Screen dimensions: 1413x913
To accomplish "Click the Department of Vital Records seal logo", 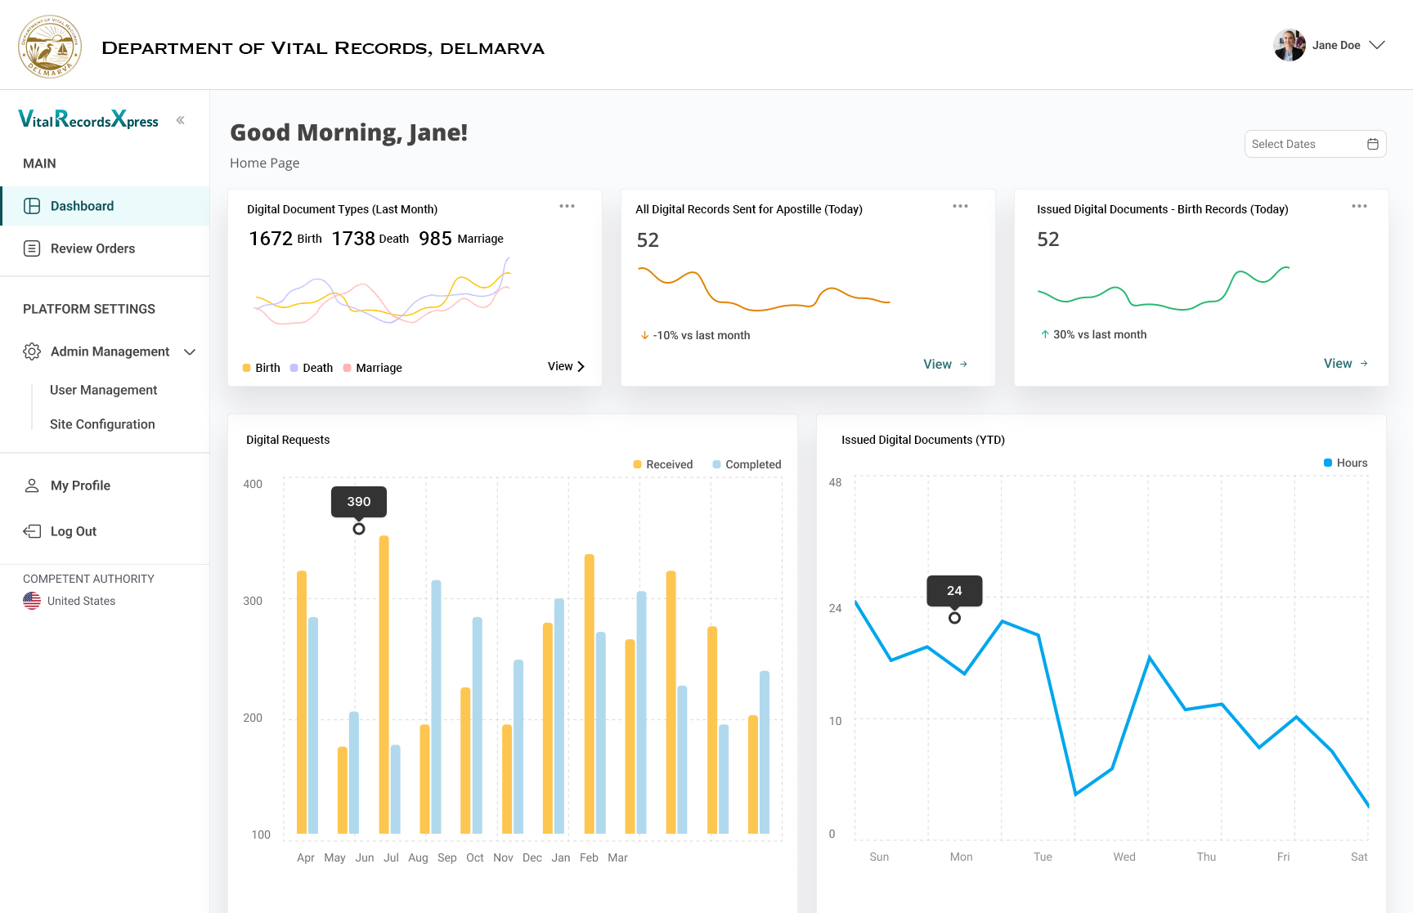I will (x=49, y=46).
